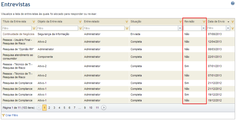236x121 pixels.
Task: Open the Revisão filter dropdown
Action: [203, 28]
